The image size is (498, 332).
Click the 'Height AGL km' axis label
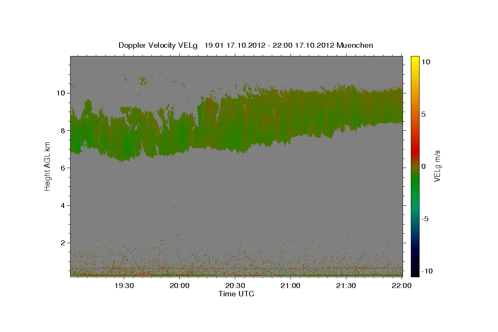coord(47,166)
